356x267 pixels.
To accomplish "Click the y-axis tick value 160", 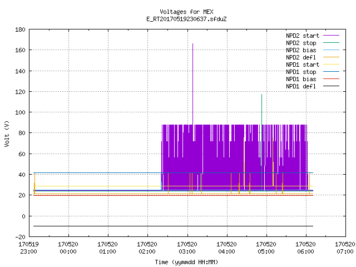I will click(20, 50).
